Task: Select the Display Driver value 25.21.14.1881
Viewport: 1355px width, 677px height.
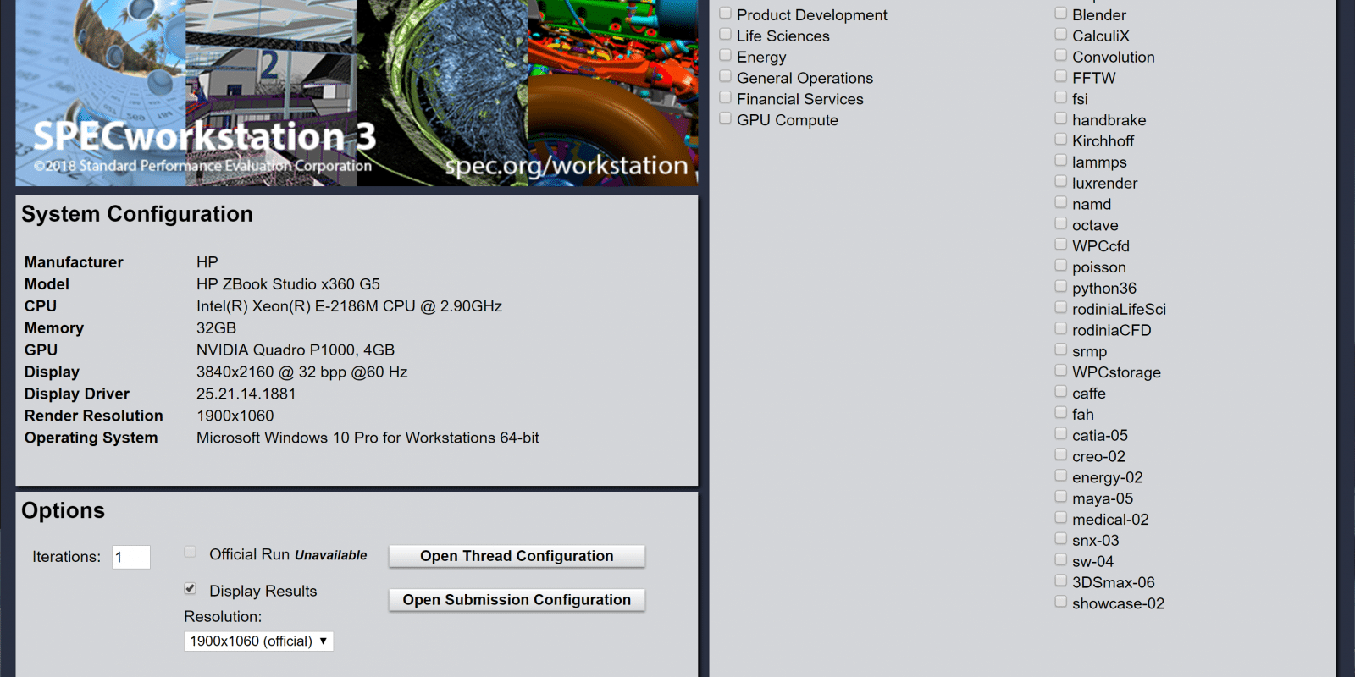Action: click(246, 394)
